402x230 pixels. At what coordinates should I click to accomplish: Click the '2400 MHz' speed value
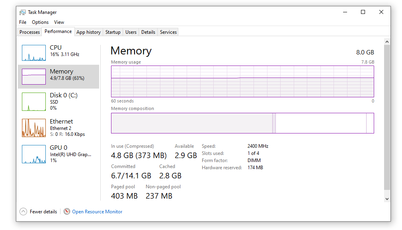258,146
